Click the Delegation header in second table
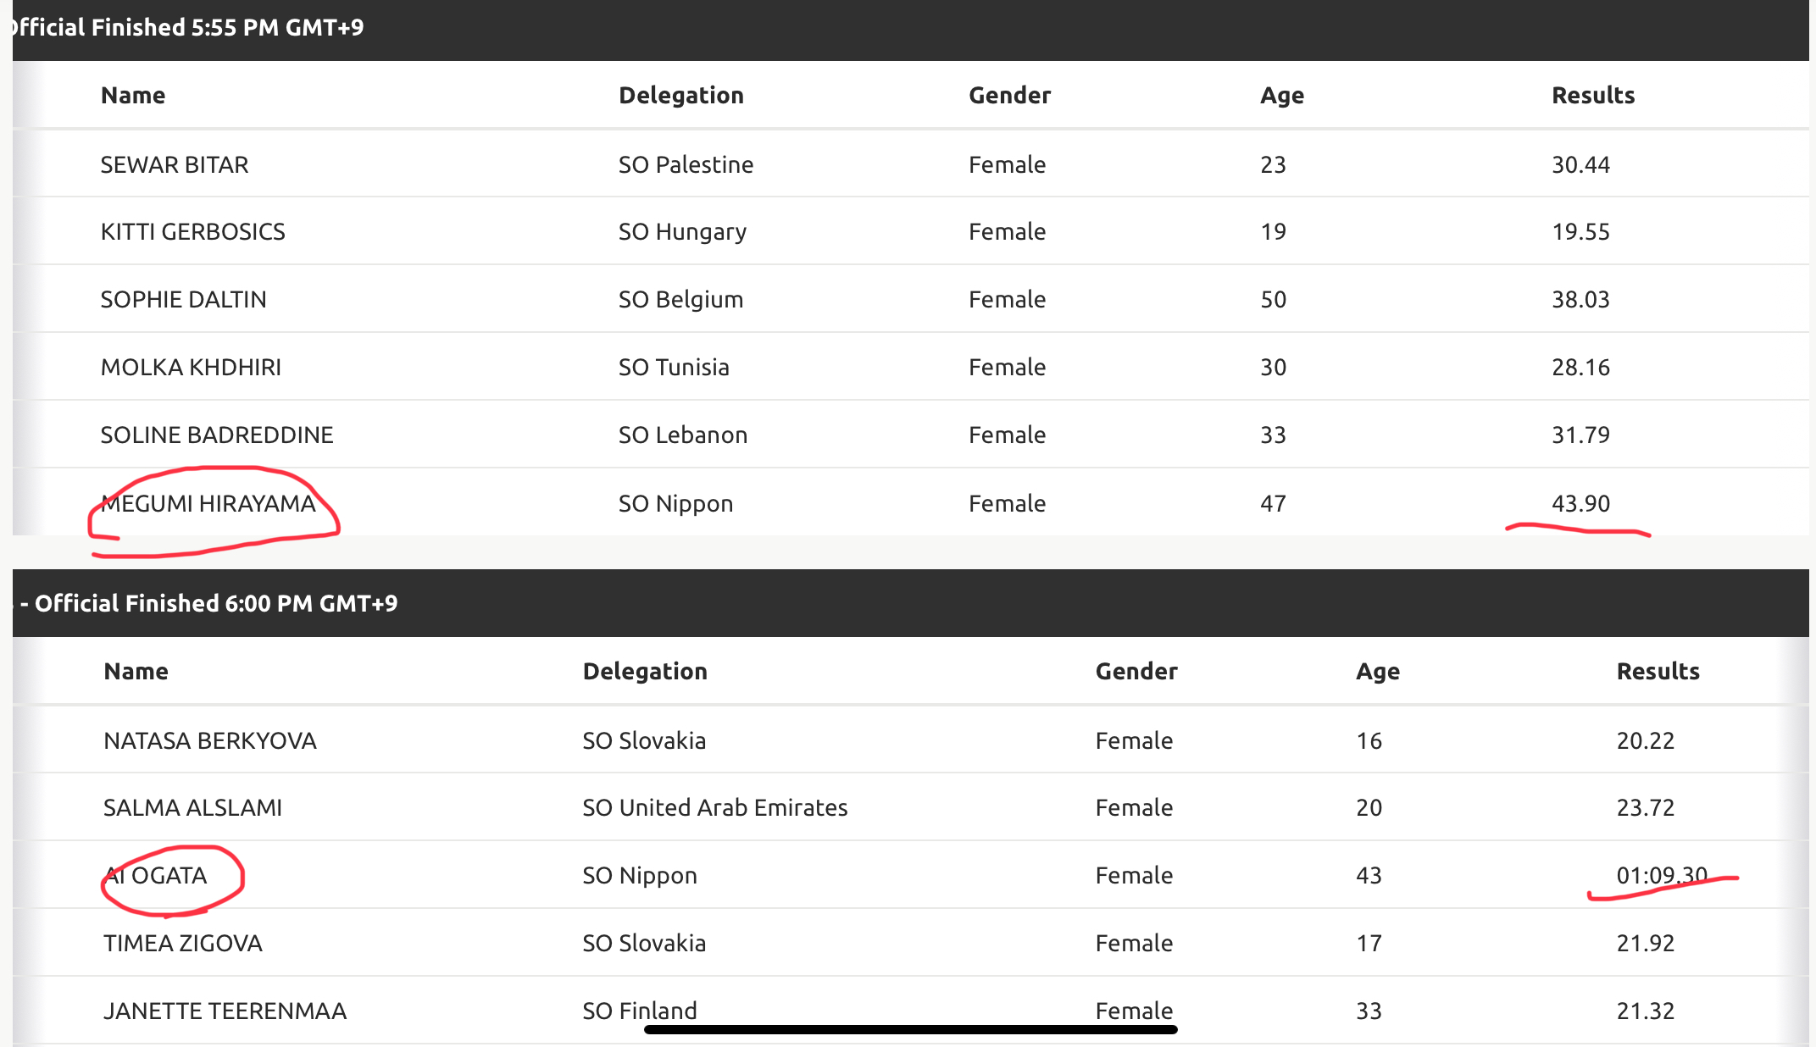 tap(645, 671)
